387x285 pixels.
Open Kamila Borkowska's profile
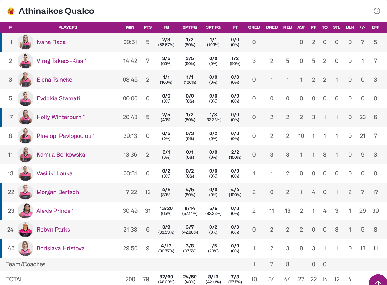(61, 155)
